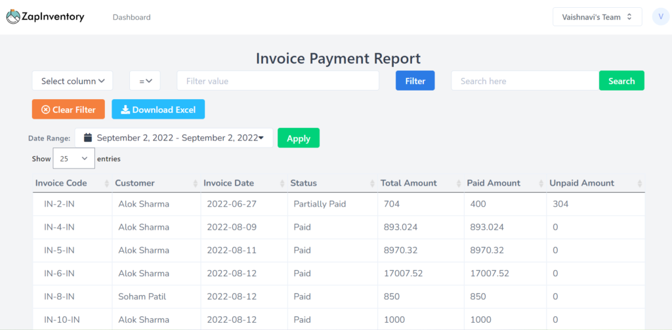672x330 pixels.
Task: Click the ZapInventory logo
Action: (45, 17)
